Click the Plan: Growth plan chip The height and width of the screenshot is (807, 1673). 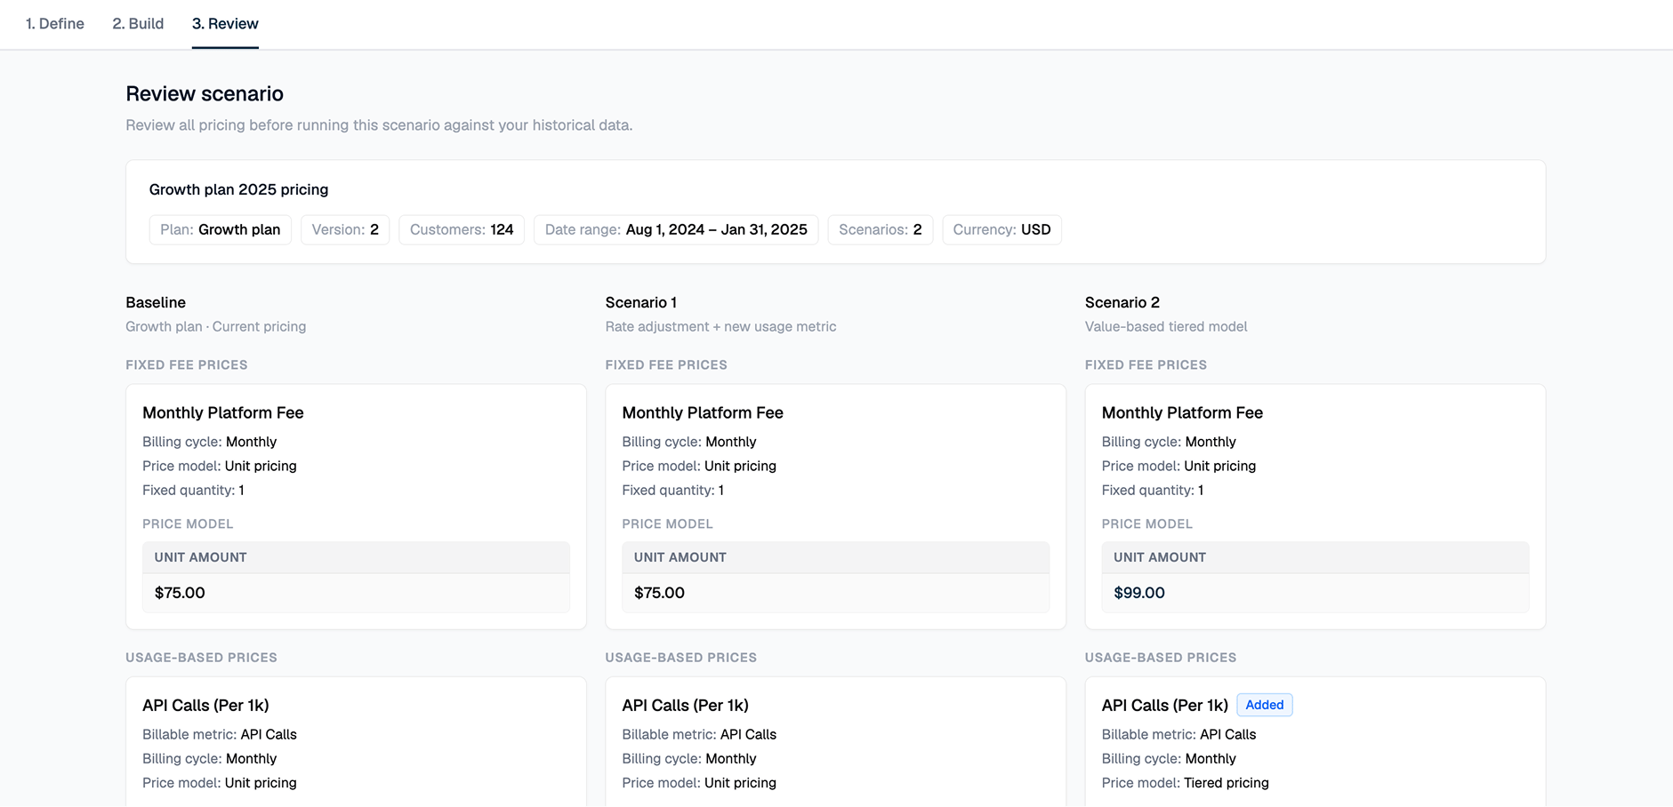221,229
